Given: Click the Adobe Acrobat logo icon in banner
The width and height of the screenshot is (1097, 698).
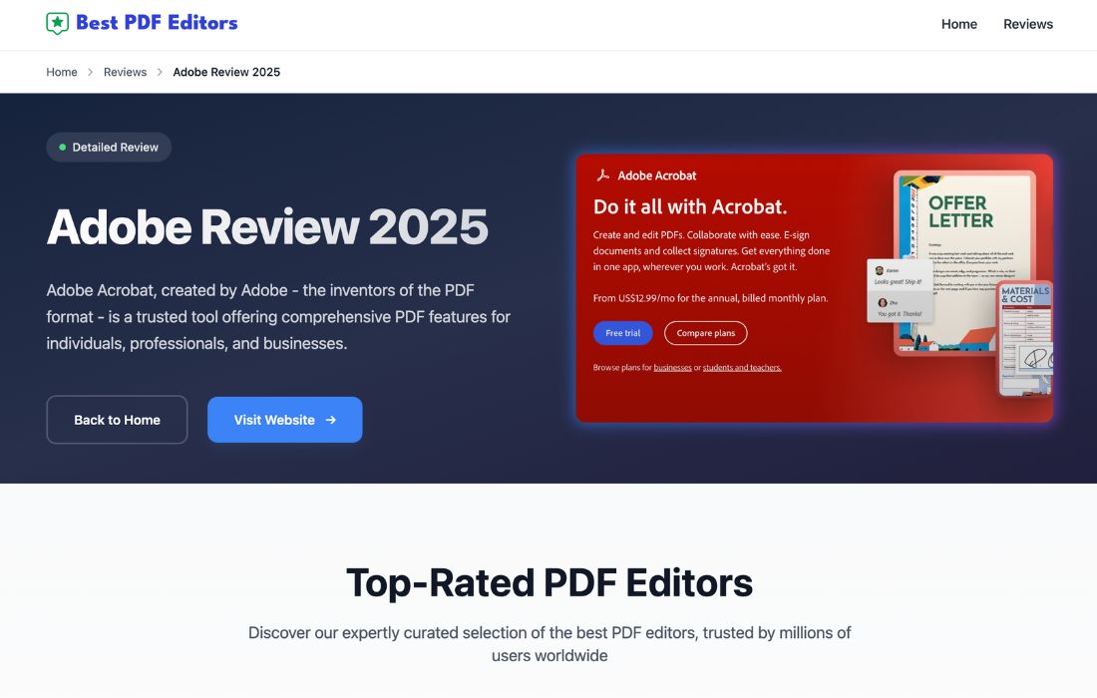Looking at the screenshot, I should (x=602, y=175).
